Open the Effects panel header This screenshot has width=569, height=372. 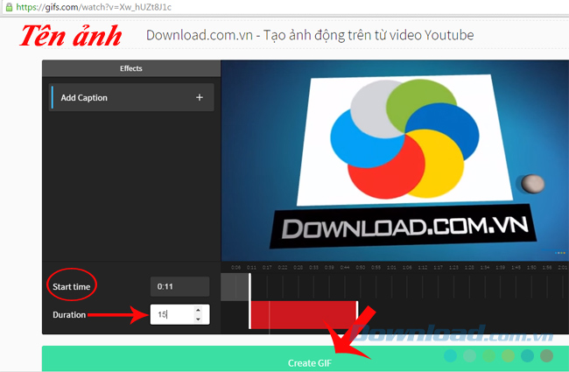(x=131, y=68)
